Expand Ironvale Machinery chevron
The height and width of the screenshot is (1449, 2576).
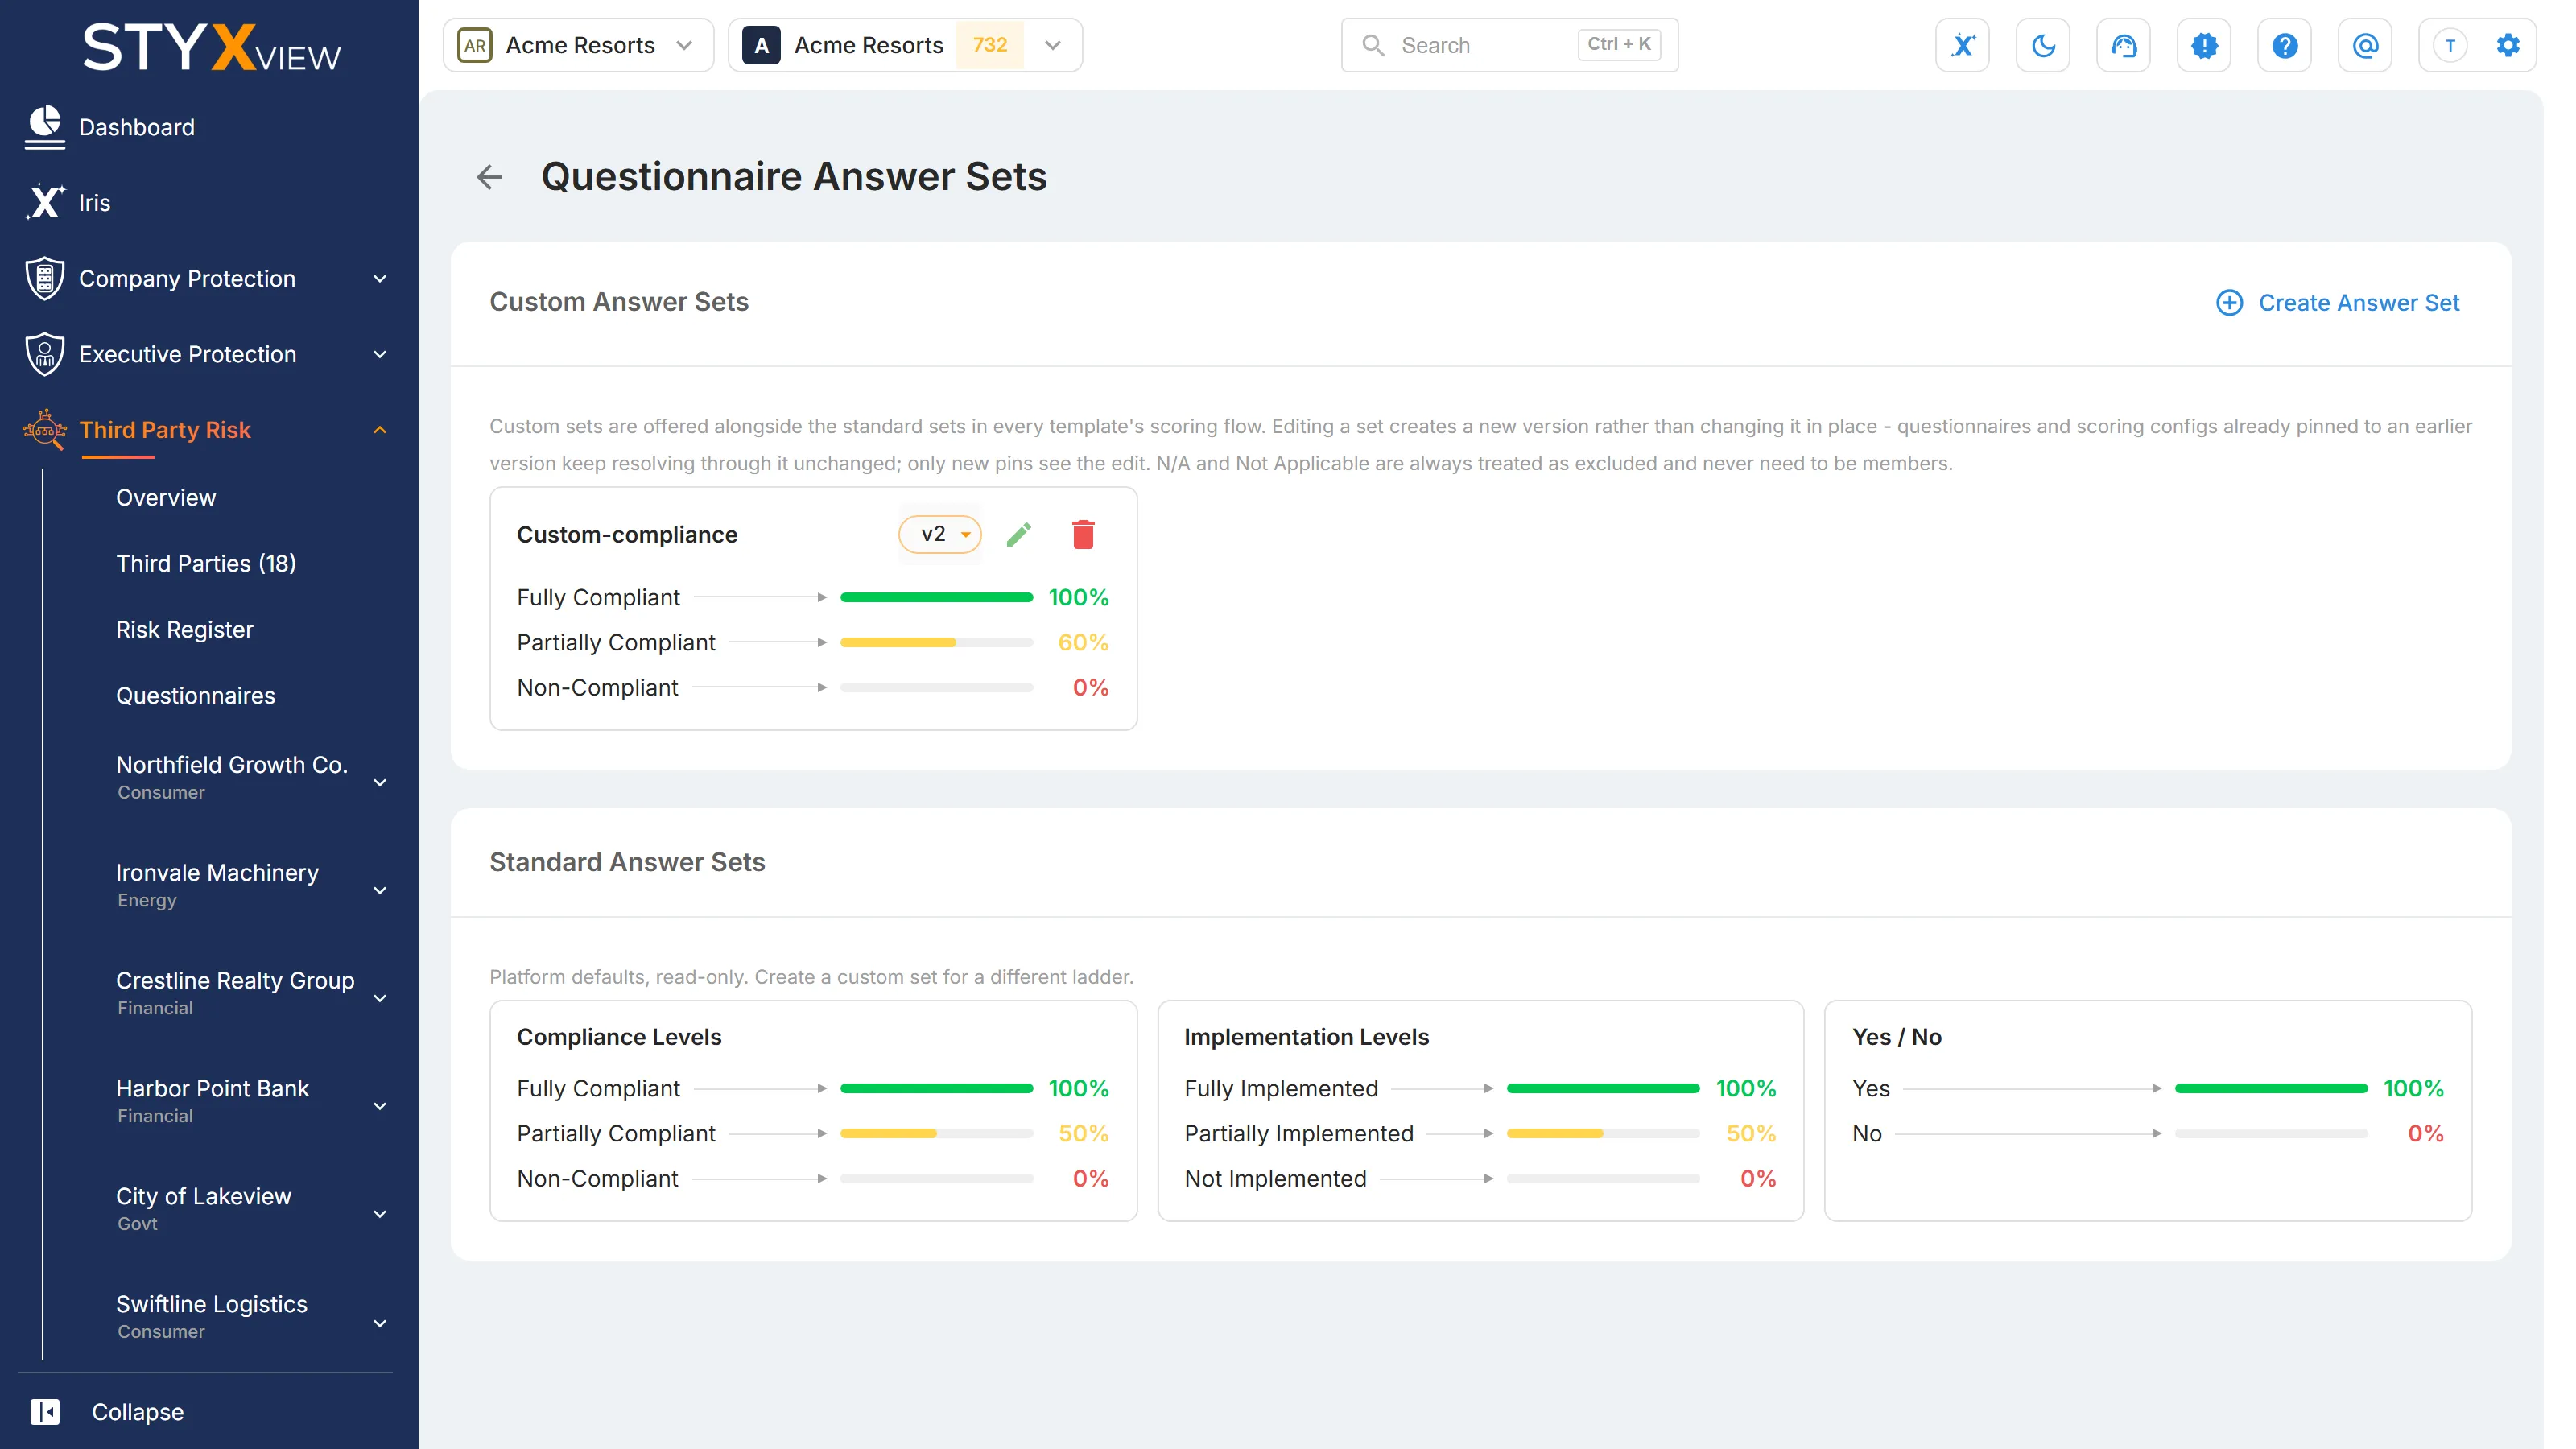pyautogui.click(x=380, y=890)
